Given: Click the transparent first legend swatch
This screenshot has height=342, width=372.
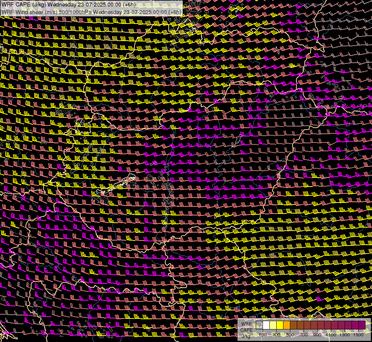Looking at the screenshot, I should click(259, 325).
